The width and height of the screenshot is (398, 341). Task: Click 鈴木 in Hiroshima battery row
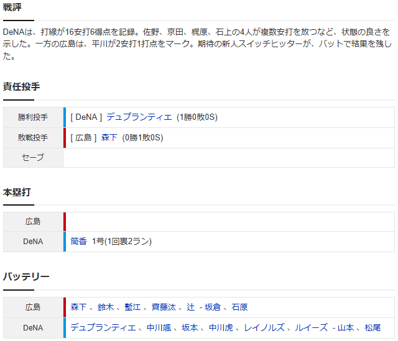[x=106, y=307]
